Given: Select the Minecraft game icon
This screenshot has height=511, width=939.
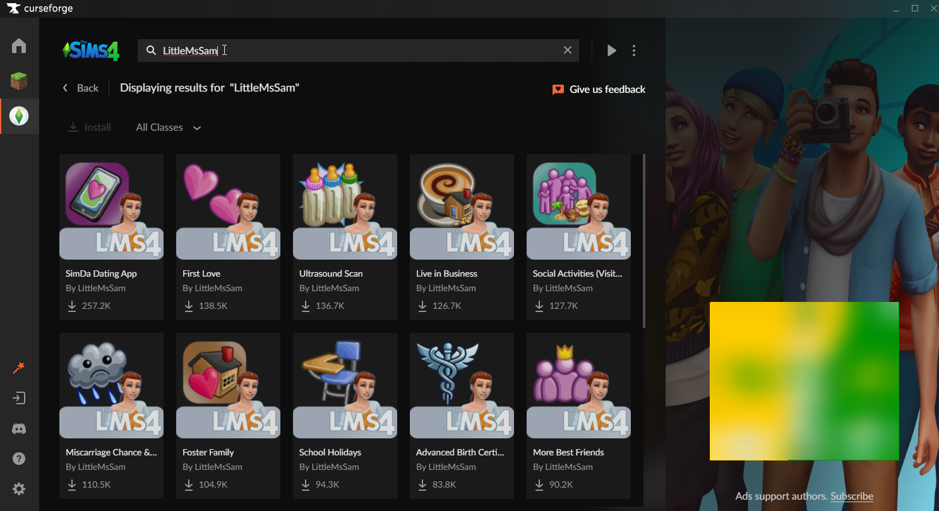Looking at the screenshot, I should [19, 81].
